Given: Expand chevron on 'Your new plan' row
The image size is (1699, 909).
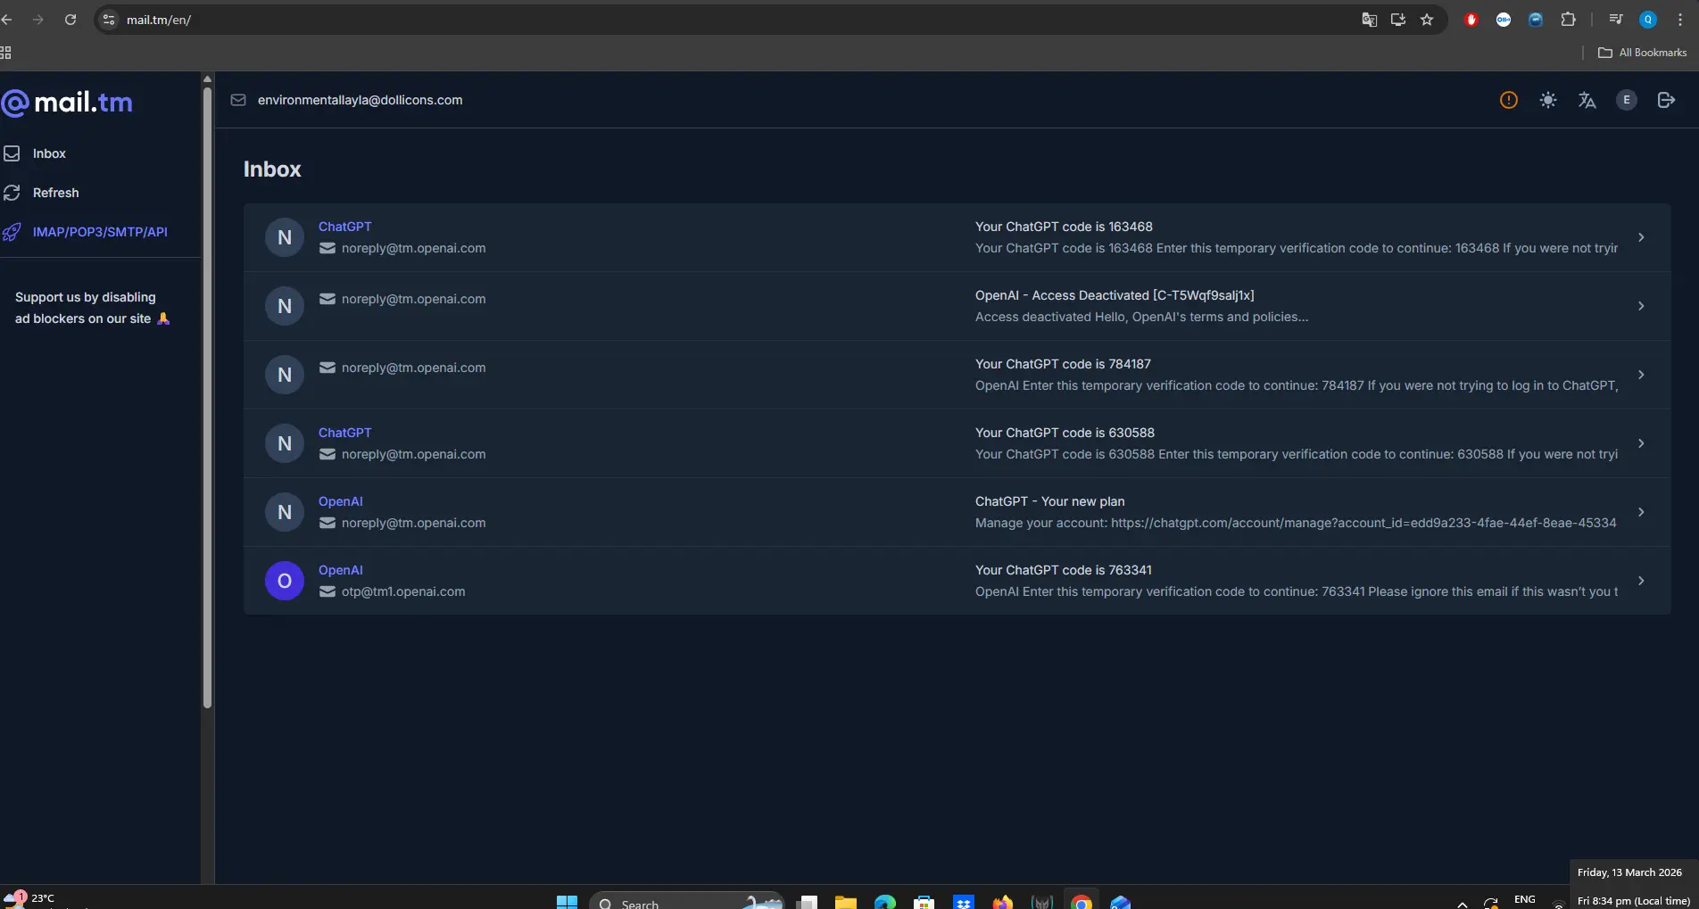Looking at the screenshot, I should tap(1641, 512).
